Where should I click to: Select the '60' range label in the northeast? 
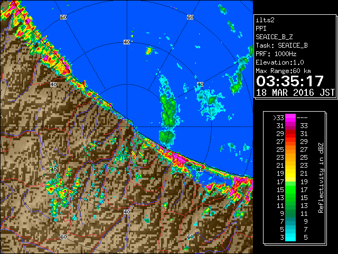(190, 17)
